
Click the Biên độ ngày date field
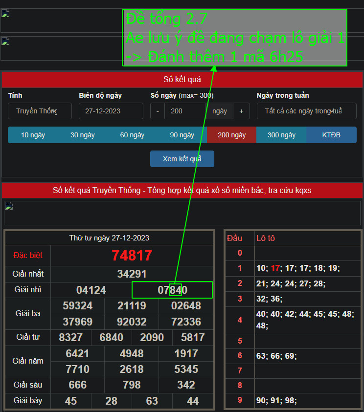point(111,111)
